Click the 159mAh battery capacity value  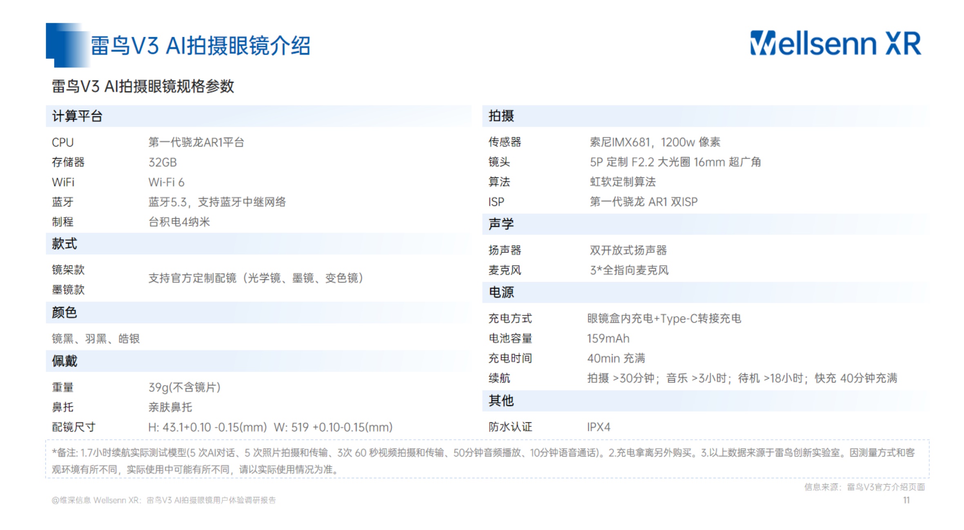(x=608, y=338)
